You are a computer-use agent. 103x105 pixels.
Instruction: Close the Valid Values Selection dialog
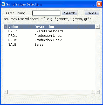tap(99, 4)
